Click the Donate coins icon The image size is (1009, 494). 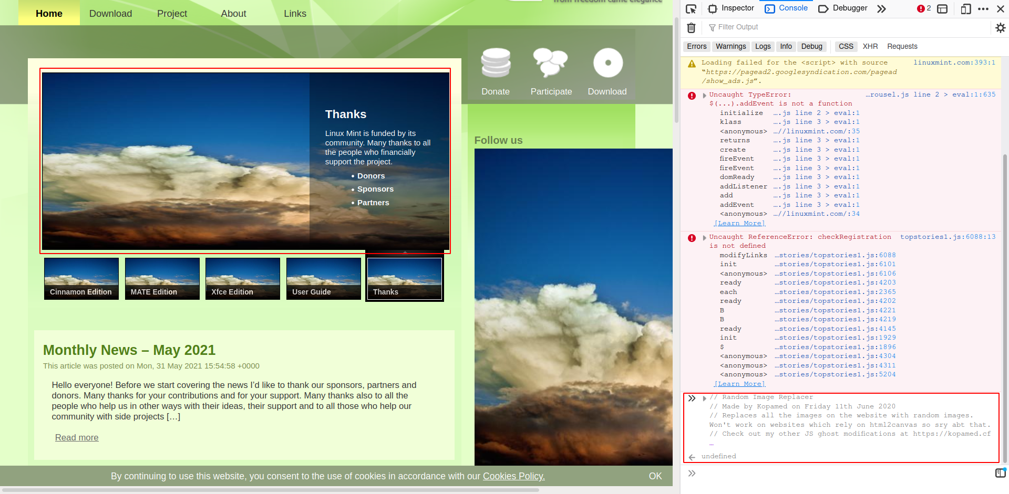pos(496,63)
